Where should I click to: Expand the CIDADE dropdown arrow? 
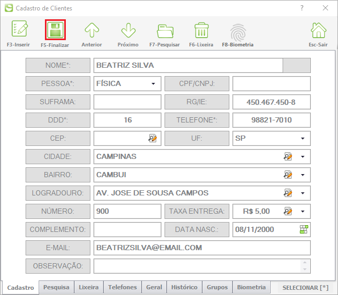click(x=302, y=157)
